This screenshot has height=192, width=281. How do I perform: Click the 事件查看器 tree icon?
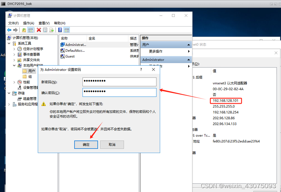pyautogui.click(x=19, y=54)
